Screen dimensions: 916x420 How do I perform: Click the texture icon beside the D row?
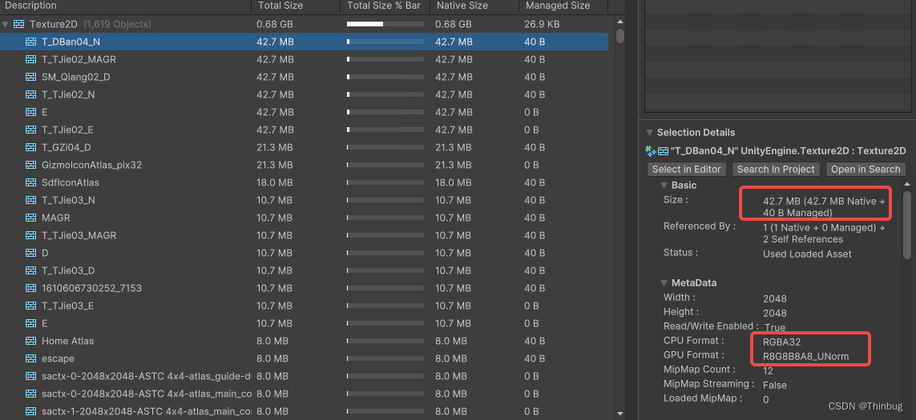31,253
